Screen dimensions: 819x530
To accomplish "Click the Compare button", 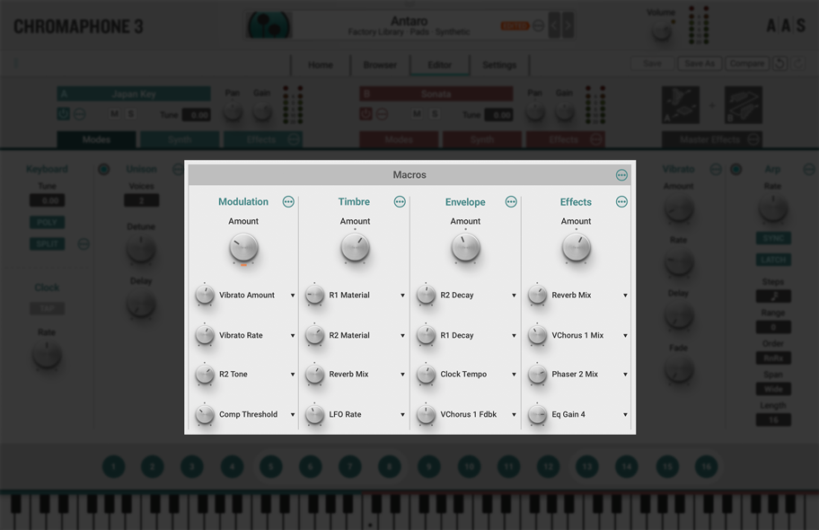I will pyautogui.click(x=747, y=63).
